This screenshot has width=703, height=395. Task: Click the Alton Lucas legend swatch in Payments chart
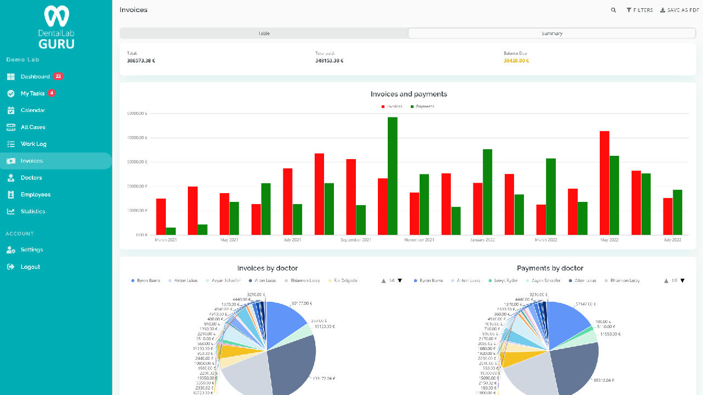pos(571,280)
